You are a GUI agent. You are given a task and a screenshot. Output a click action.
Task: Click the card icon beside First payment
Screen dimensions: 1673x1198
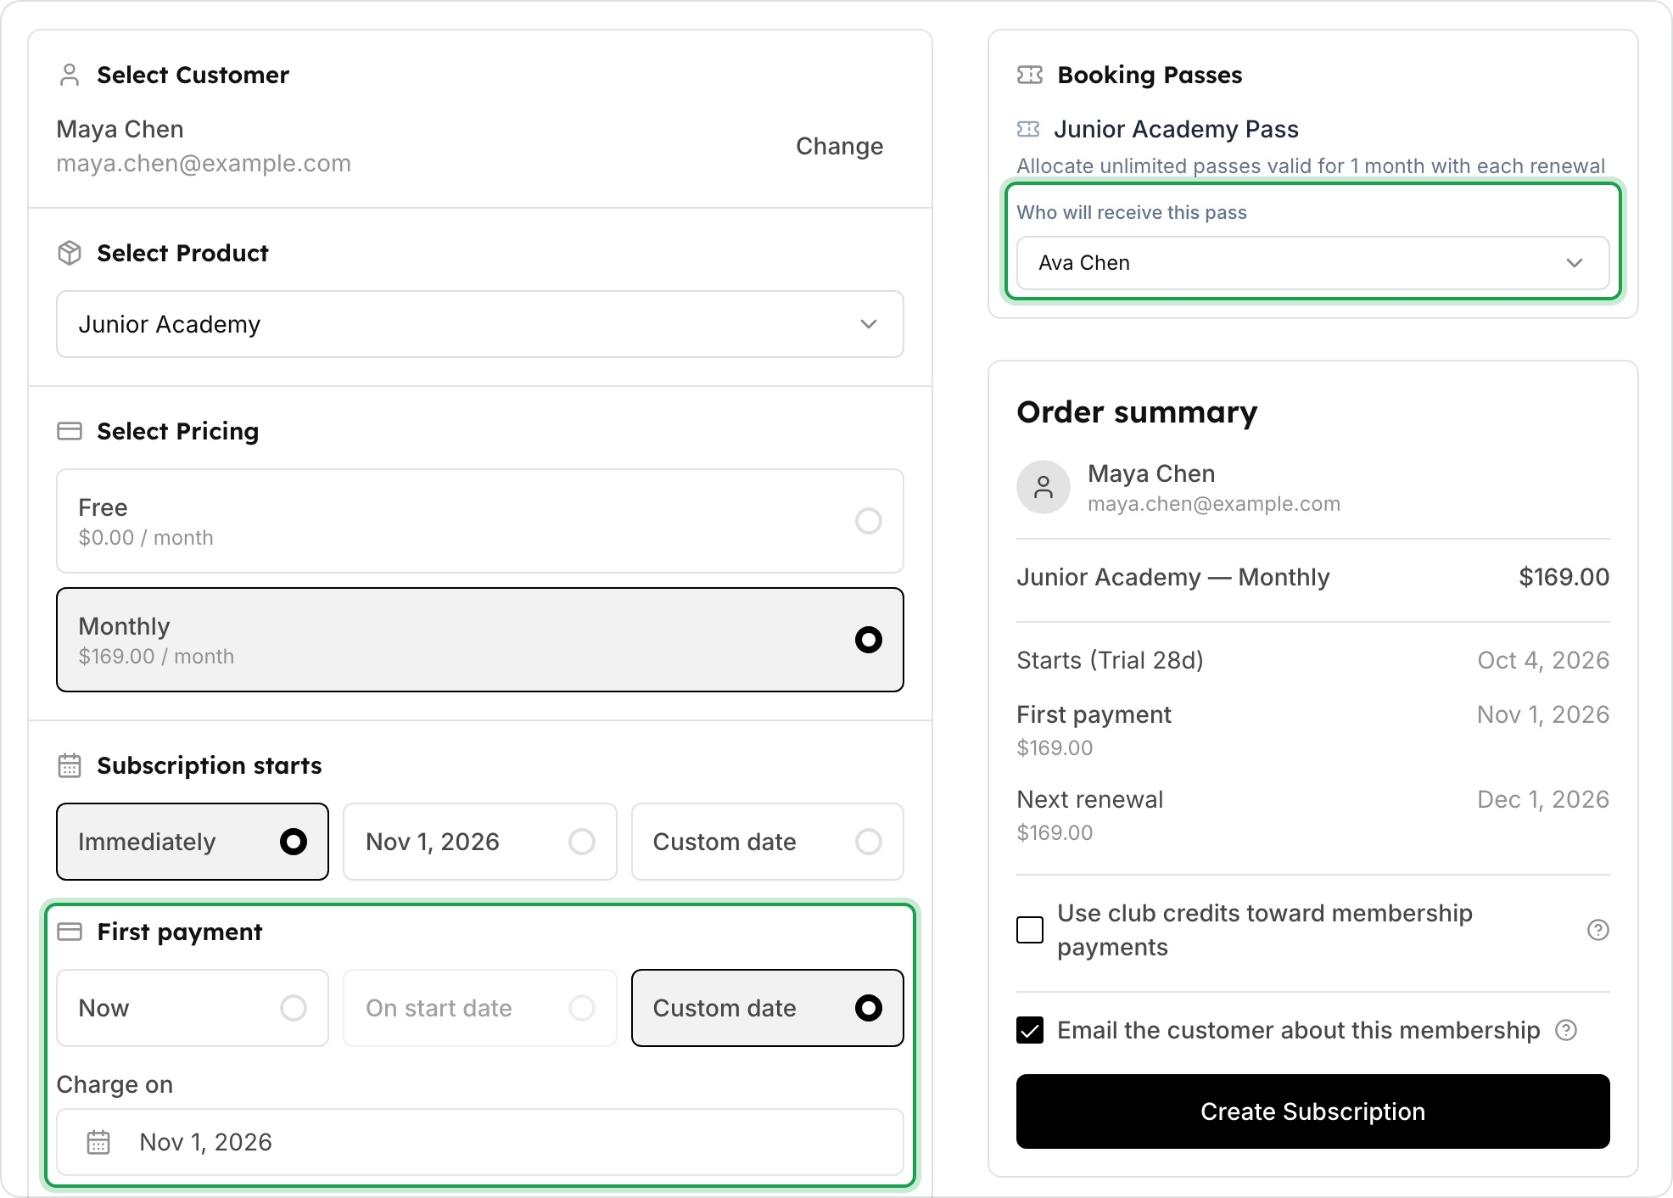click(x=70, y=932)
